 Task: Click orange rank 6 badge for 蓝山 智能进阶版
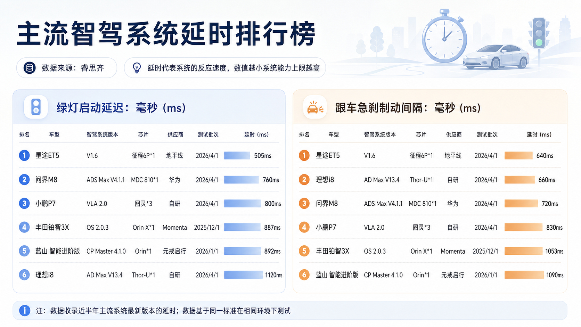[x=304, y=275]
